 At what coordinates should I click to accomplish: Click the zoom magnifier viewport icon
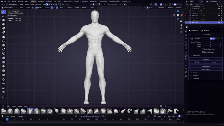[x=181, y=21]
